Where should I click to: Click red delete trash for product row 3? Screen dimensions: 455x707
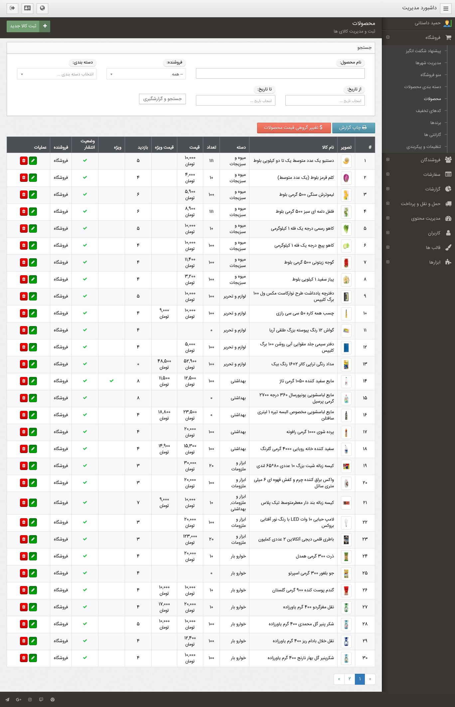24,195
